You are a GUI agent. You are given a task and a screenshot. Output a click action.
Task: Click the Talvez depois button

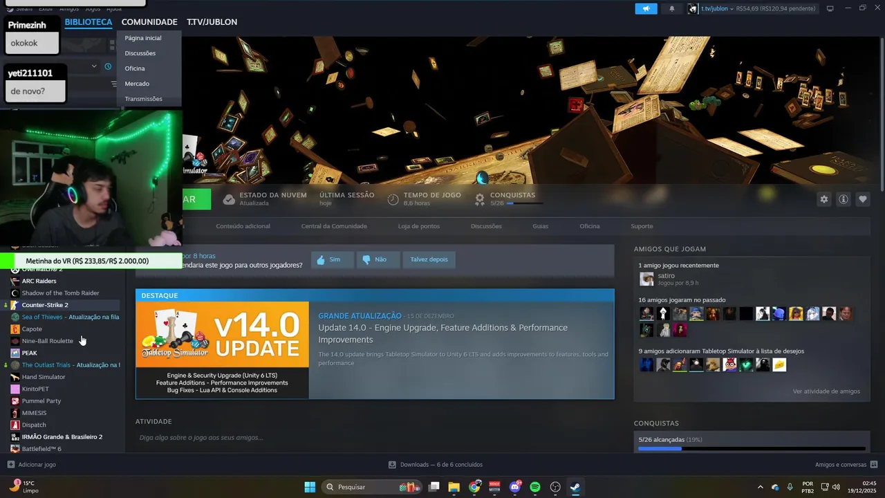coord(429,260)
